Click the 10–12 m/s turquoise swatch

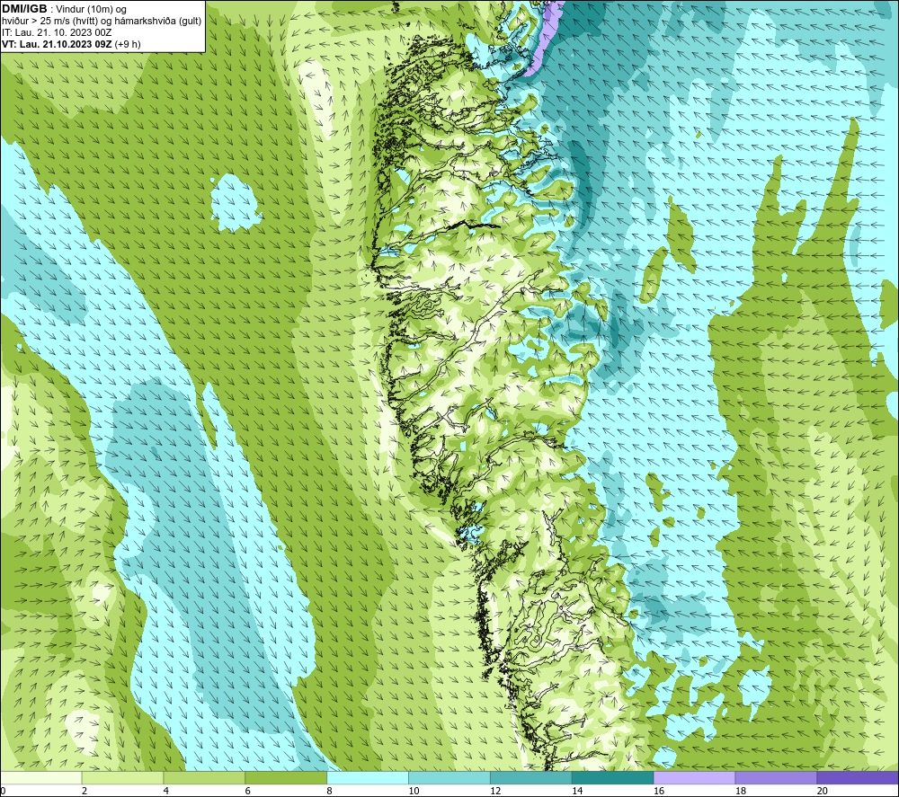[449, 777]
